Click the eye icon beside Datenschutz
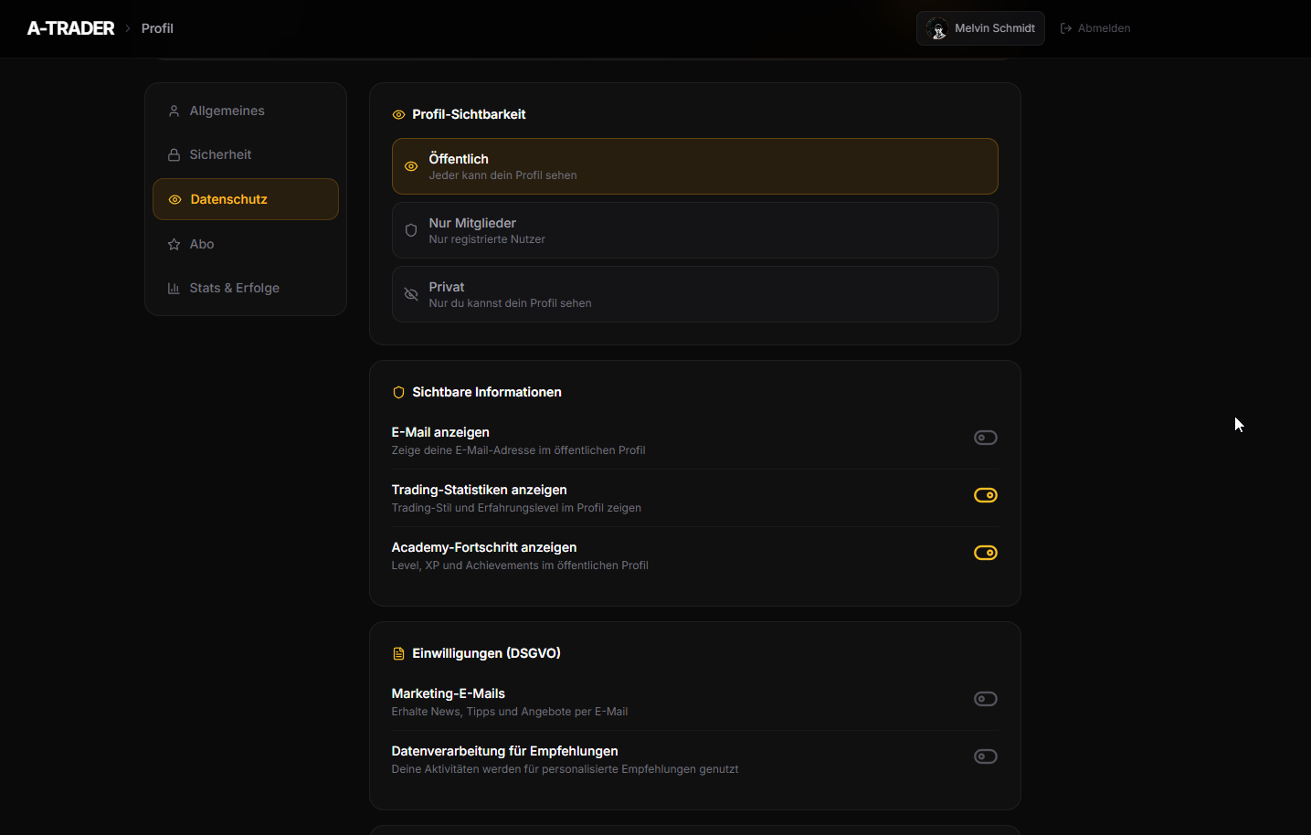 coord(174,200)
